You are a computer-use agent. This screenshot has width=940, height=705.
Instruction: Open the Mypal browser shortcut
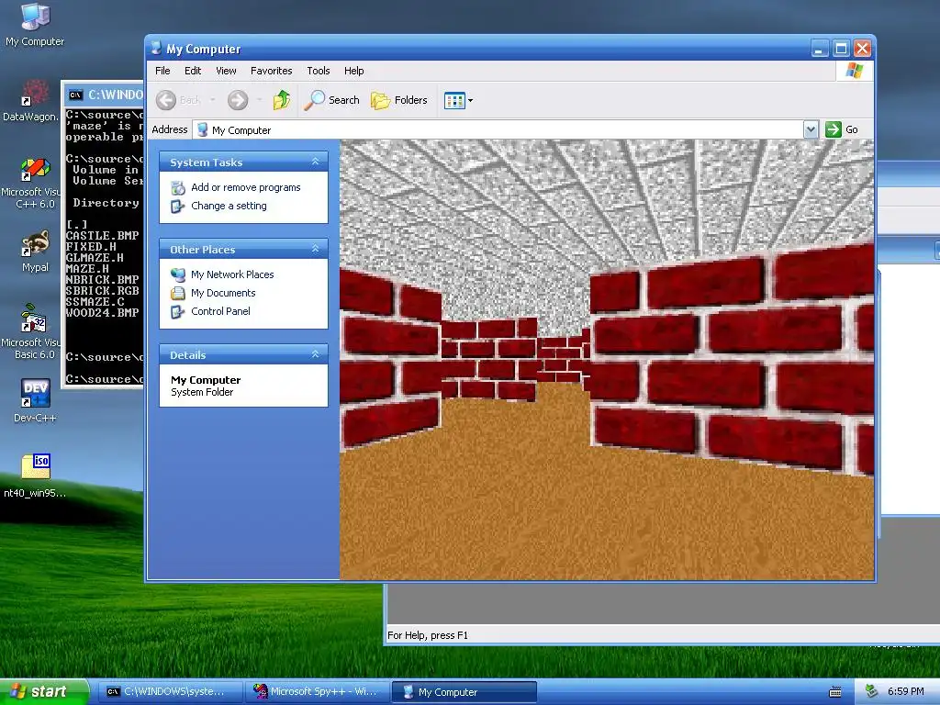[x=35, y=252]
